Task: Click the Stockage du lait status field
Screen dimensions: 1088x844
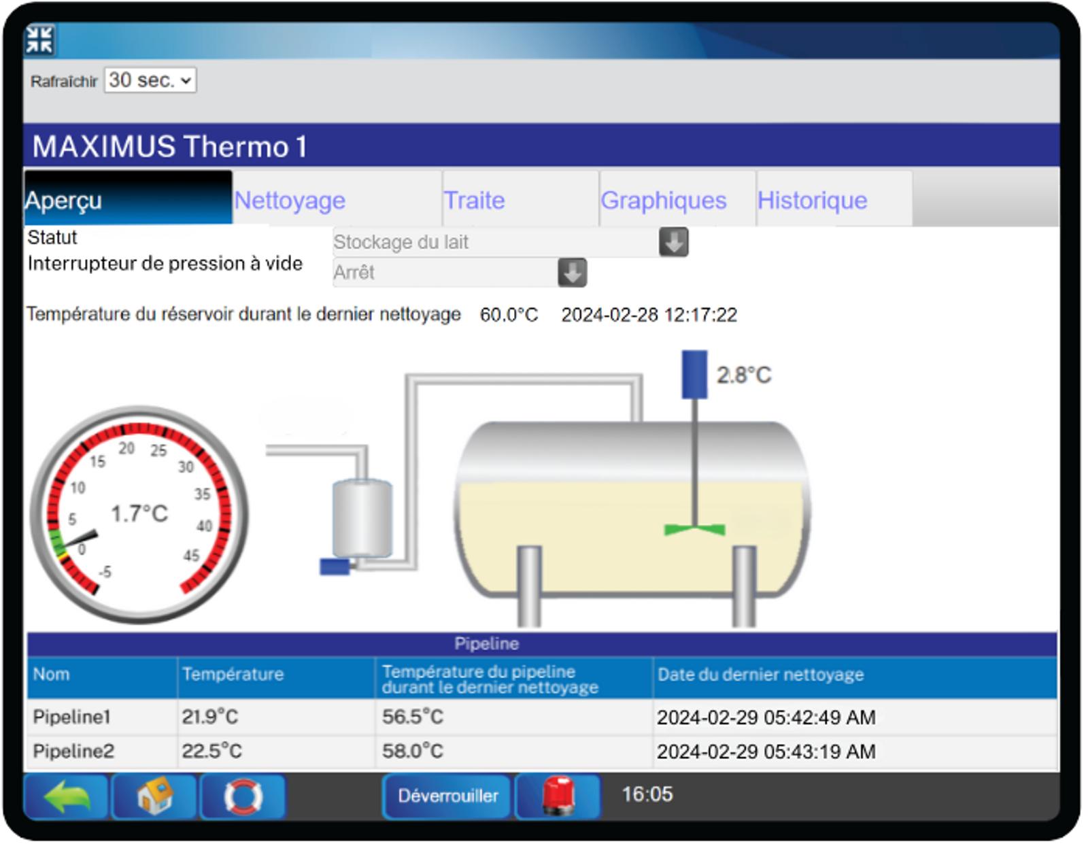Action: coord(496,242)
